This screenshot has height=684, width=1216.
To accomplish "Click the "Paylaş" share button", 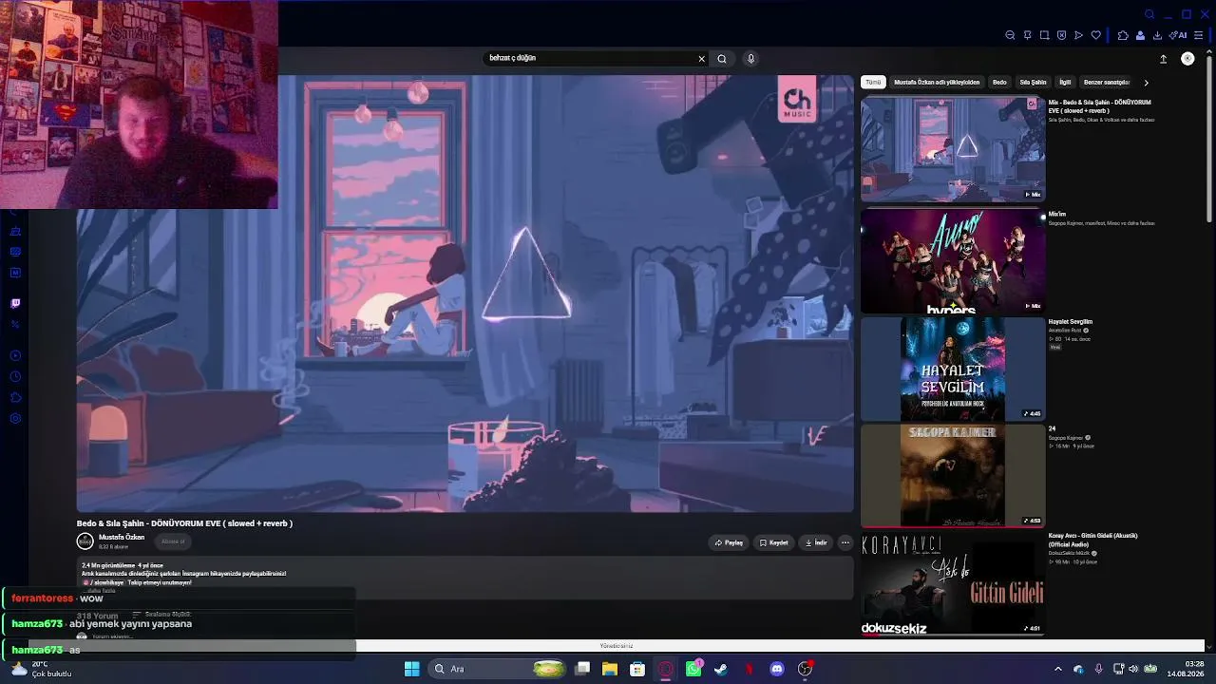I will 730,542.
